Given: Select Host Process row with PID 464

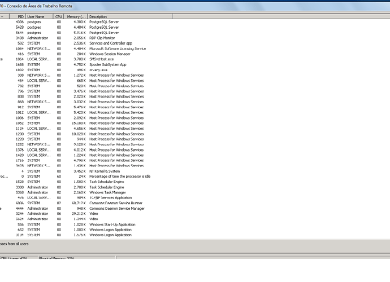Looking at the screenshot, I should [86, 81].
